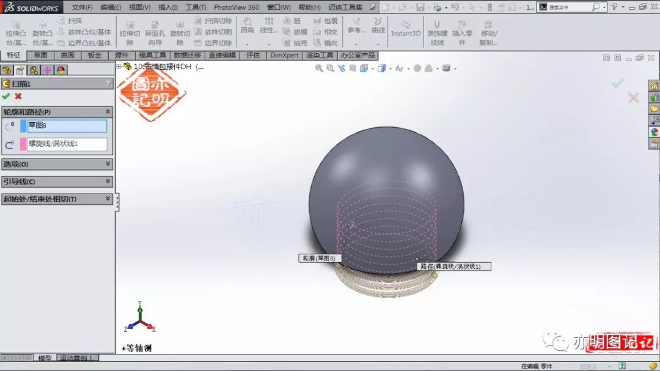Select the 放样凸台/基体 loft tool
This screenshot has height=371, width=660.
(84, 32)
